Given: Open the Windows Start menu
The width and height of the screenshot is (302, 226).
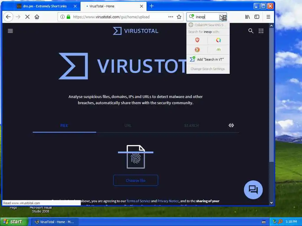Looking at the screenshot, I should coord(14,222).
